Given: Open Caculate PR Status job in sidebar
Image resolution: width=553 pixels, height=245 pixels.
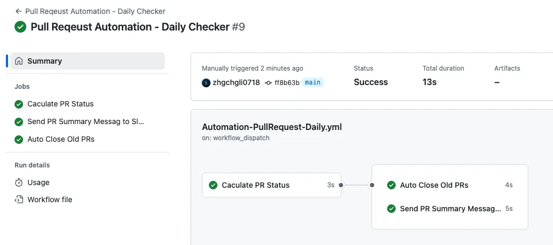Looking at the screenshot, I should [60, 104].
